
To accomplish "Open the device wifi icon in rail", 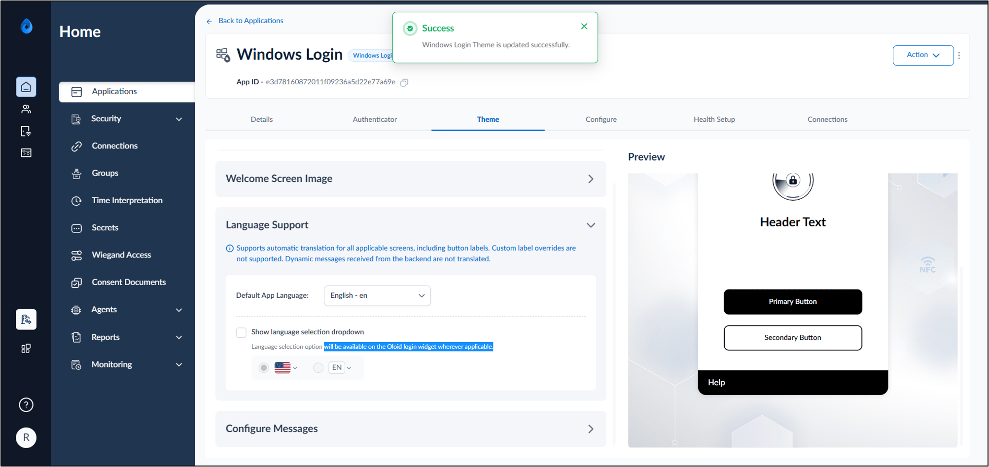I will pos(26,131).
